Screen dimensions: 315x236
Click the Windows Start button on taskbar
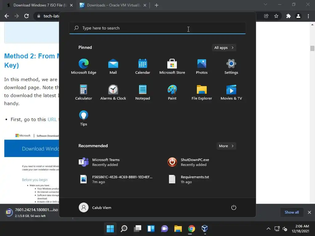[x=110, y=229]
